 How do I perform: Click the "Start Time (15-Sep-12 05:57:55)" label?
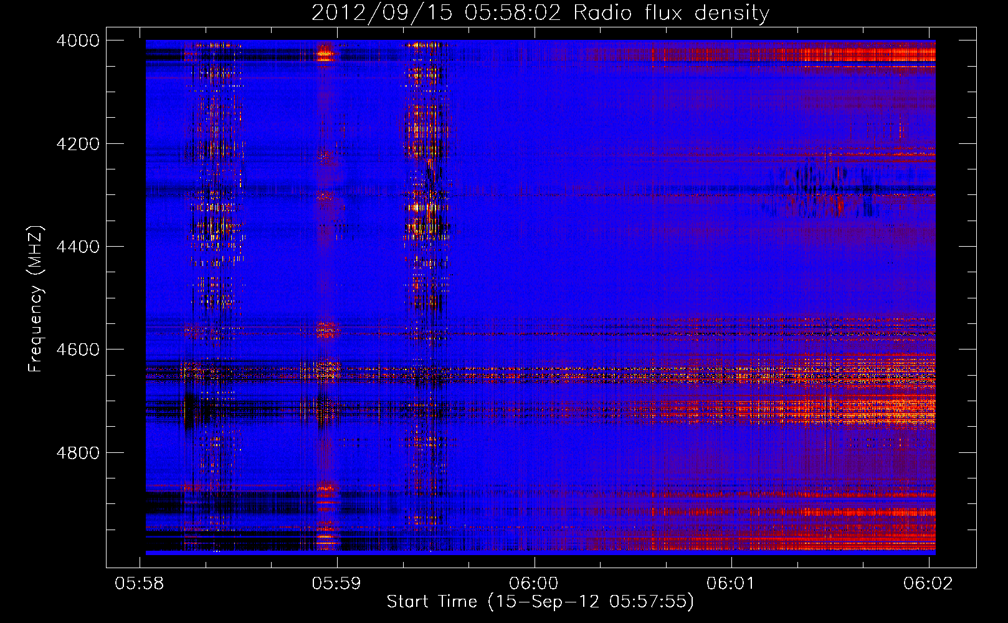(540, 602)
